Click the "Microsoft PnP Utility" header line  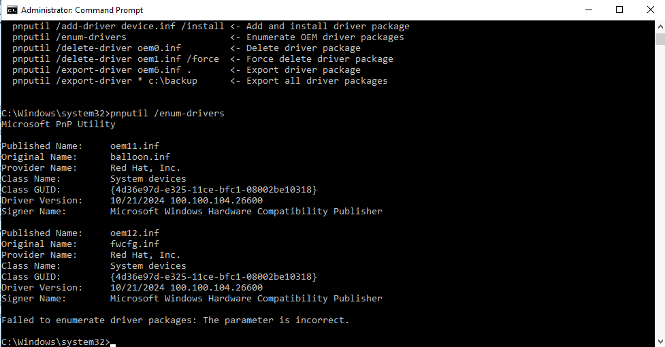59,125
